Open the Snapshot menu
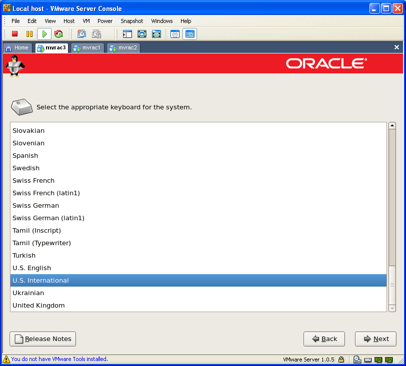 (131, 21)
